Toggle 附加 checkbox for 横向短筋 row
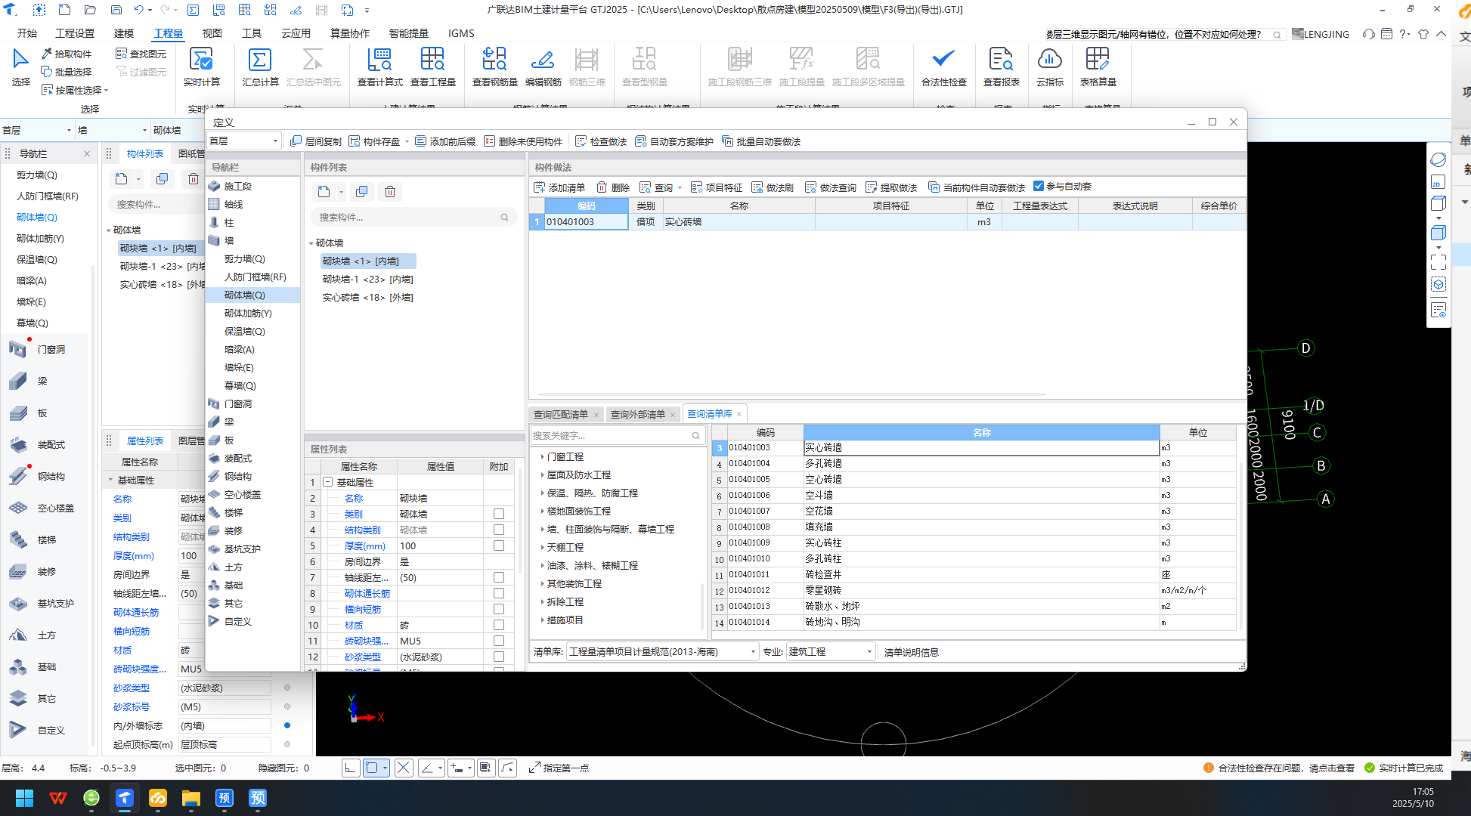The image size is (1471, 816). click(x=499, y=609)
